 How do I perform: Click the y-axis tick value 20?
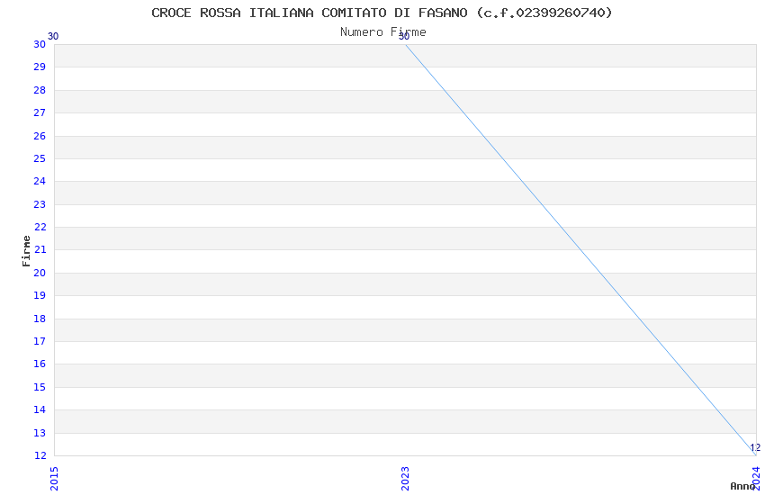click(40, 273)
